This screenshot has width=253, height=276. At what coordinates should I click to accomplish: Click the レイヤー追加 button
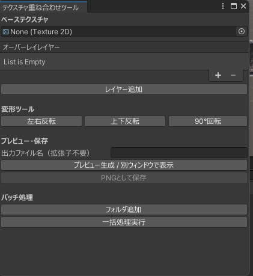pos(124,90)
